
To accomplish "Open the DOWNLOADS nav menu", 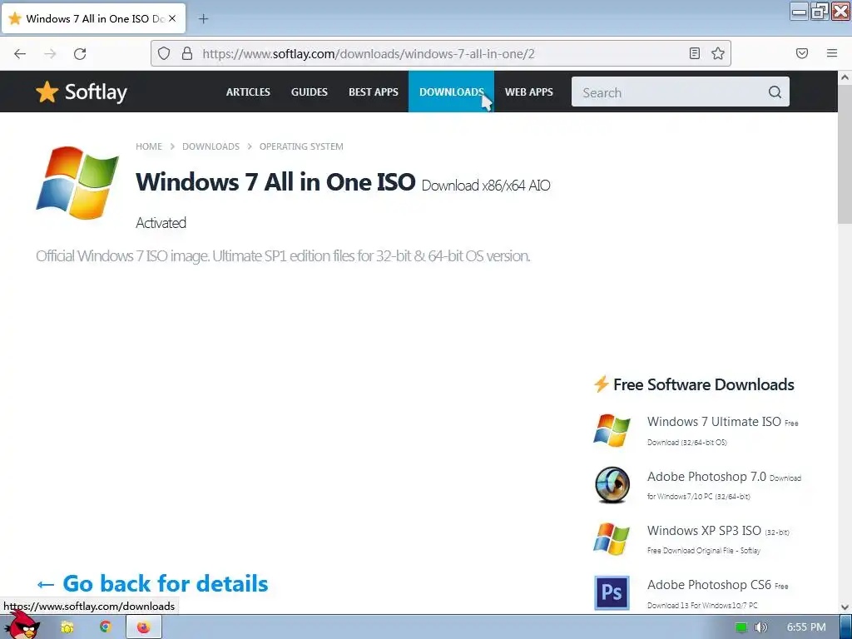I will coord(451,92).
